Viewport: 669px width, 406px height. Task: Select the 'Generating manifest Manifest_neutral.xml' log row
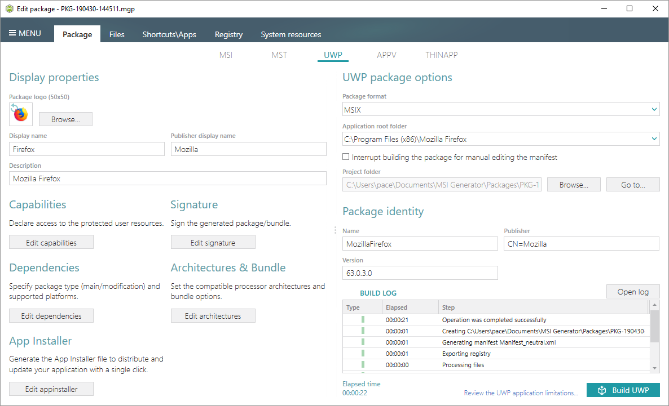point(496,342)
